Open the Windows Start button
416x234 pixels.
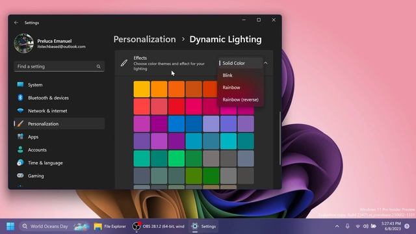point(10,226)
